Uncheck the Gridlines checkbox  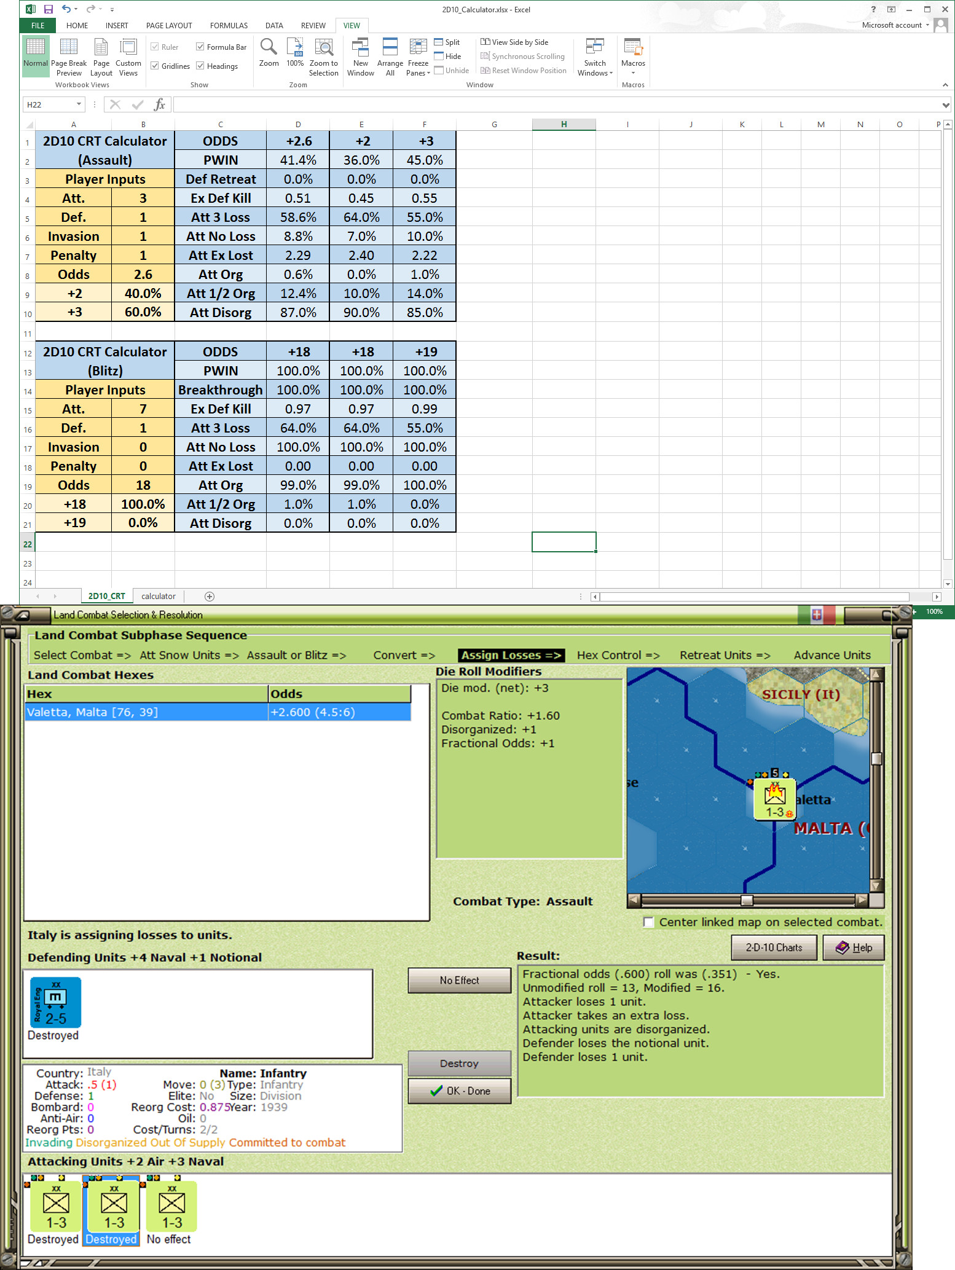tap(155, 66)
